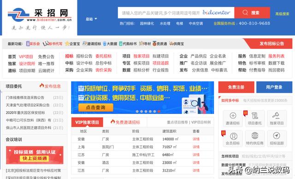Click the 免费注册 button

[x=236, y=87]
